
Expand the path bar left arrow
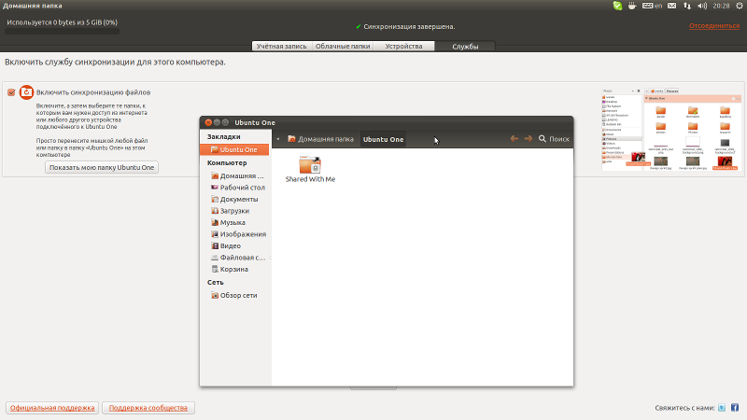point(278,139)
